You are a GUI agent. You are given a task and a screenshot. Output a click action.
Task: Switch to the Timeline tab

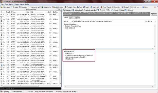coord(129,10)
